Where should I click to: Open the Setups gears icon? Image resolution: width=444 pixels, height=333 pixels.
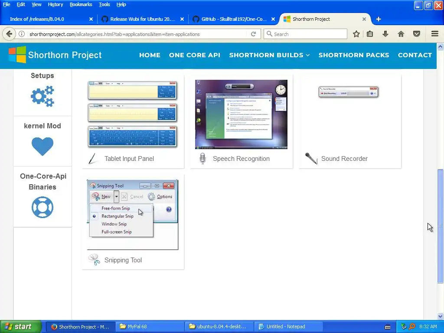[x=42, y=96]
